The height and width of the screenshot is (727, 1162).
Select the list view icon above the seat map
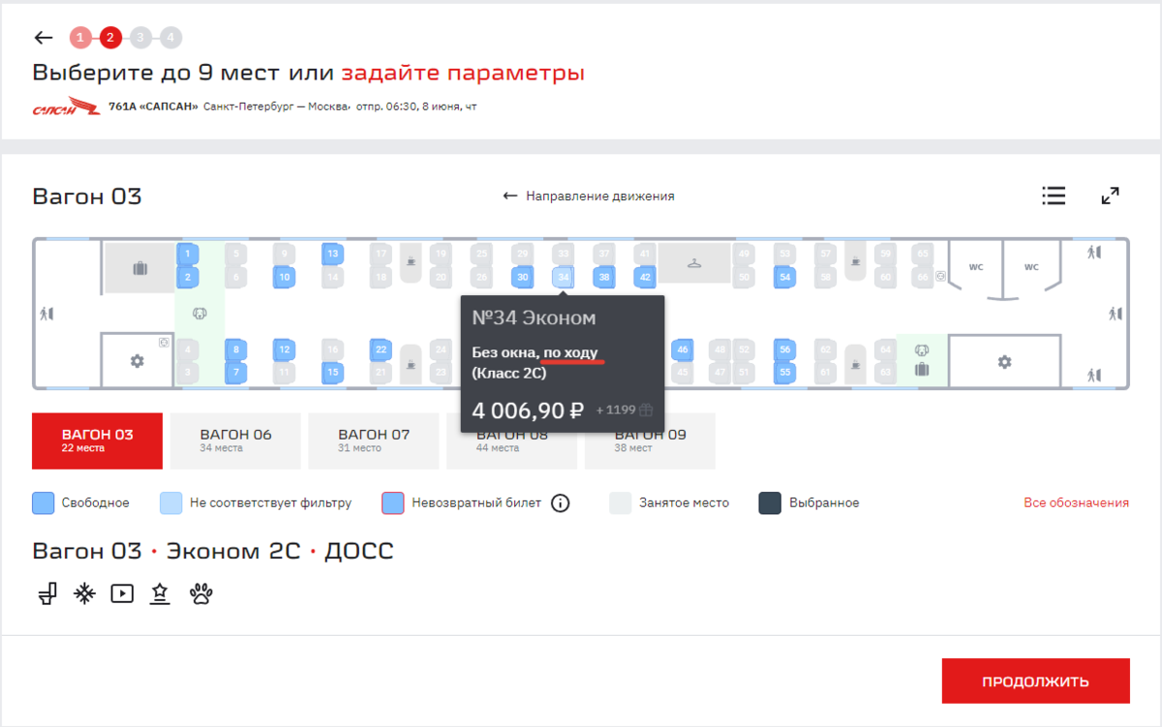[1054, 196]
